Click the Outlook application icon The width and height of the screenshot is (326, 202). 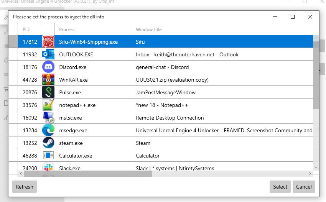[x=48, y=54]
